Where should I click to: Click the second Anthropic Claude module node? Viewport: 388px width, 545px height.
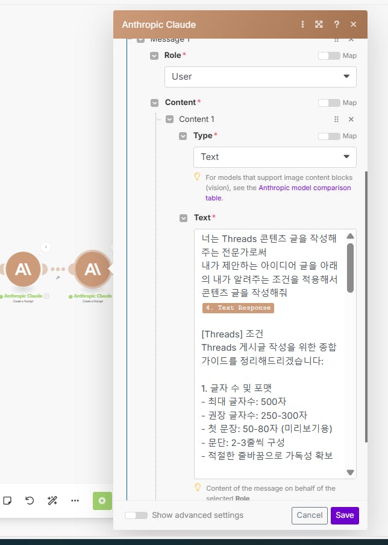click(x=92, y=269)
